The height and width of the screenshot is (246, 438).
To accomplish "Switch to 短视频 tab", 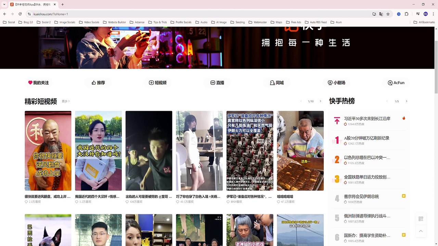I will [x=158, y=83].
